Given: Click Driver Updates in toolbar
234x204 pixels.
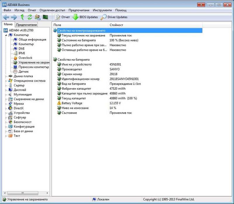Looking at the screenshot, I should [114, 17].
